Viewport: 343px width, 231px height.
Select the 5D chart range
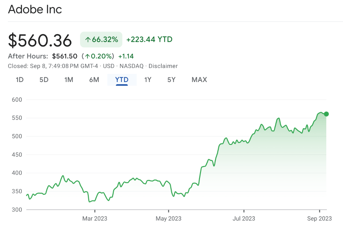pos(44,80)
